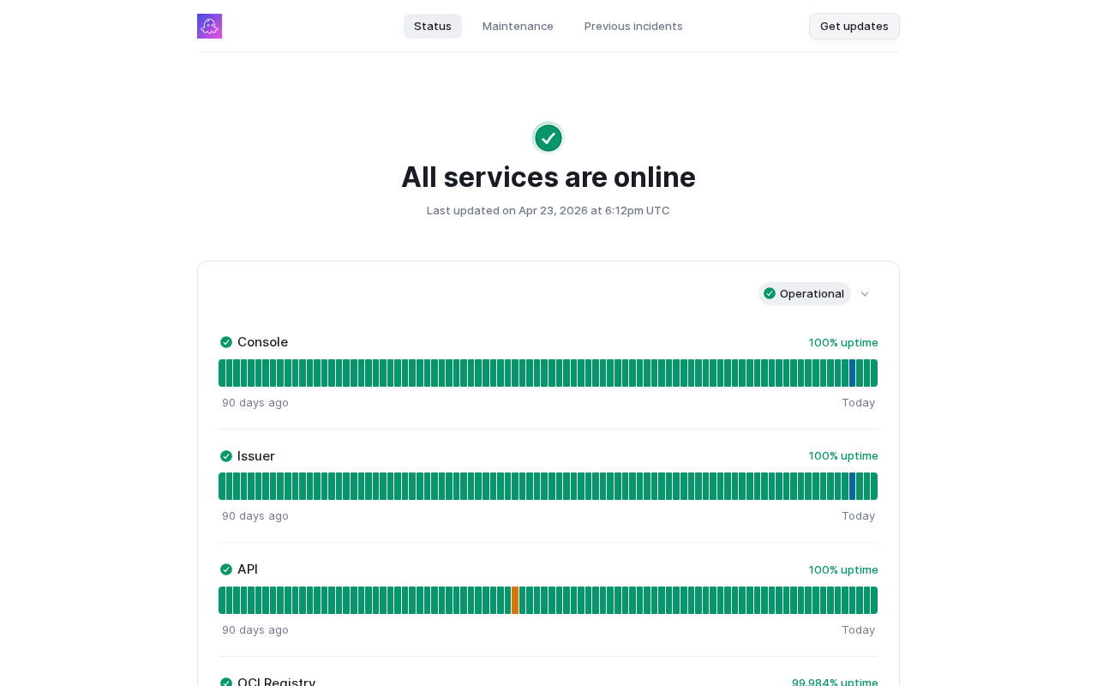
Task: Click the green check icon beside API
Action: (226, 569)
